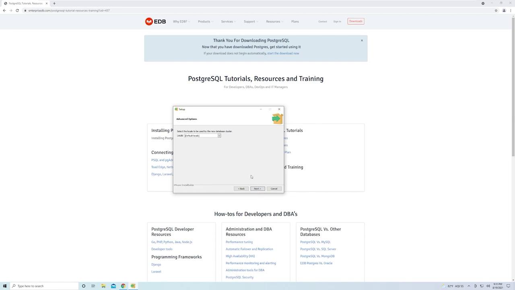The width and height of the screenshot is (515, 290).
Task: Go Back in the Setup wizard
Action: 241,188
